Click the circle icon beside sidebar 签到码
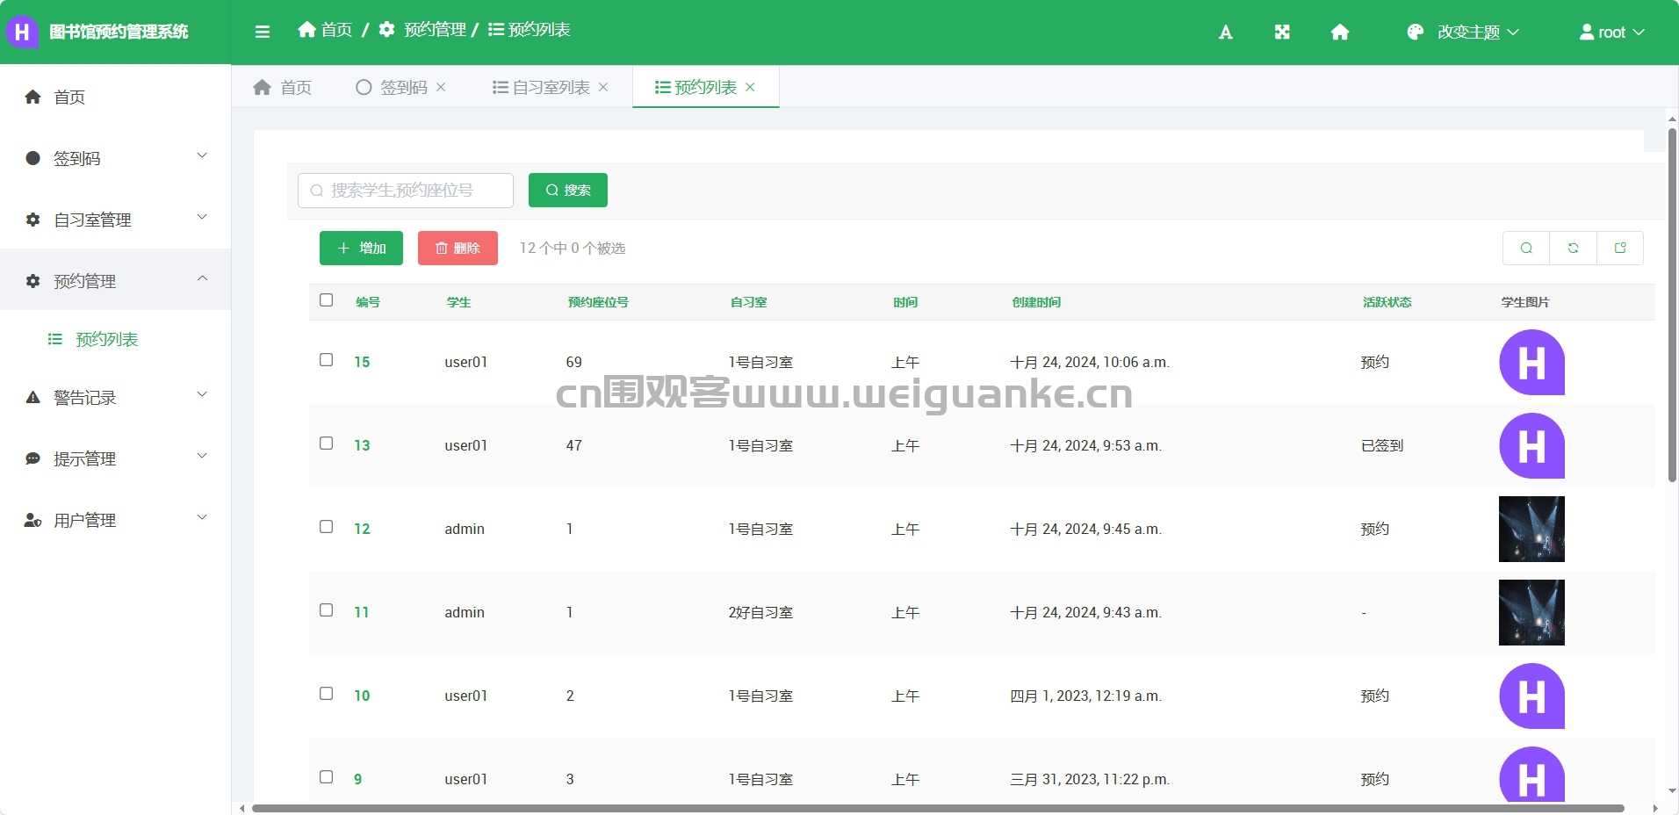The height and width of the screenshot is (815, 1679). [x=33, y=158]
